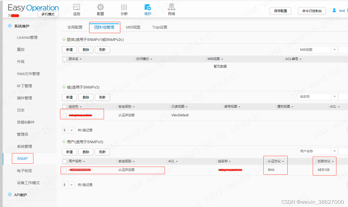Switch to MIB视图 tab
Viewport: 348px width, 207px height.
133,27
